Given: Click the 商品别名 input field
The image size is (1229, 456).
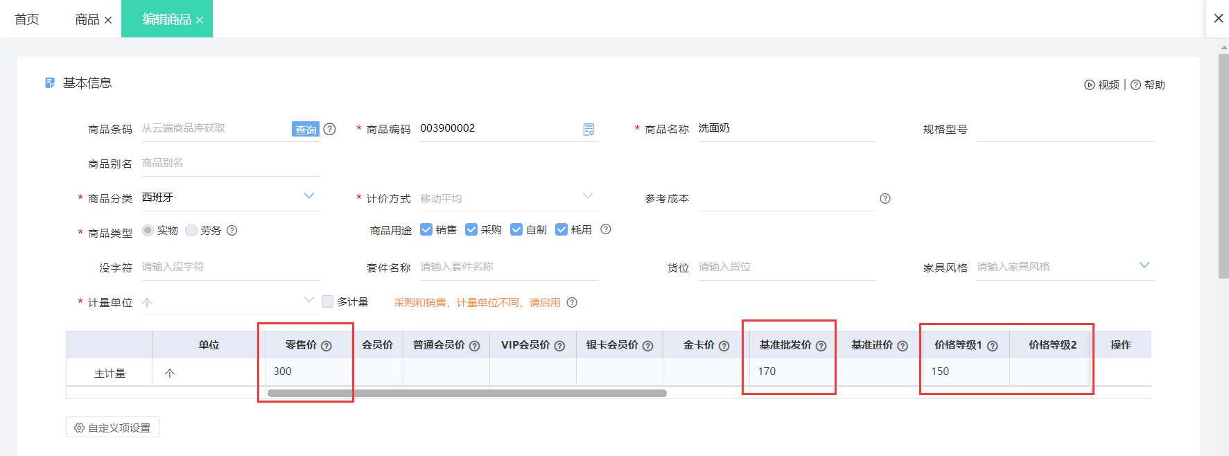Looking at the screenshot, I should tap(230, 163).
